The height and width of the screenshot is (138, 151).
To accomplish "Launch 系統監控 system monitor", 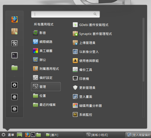I will tap(82, 115).
